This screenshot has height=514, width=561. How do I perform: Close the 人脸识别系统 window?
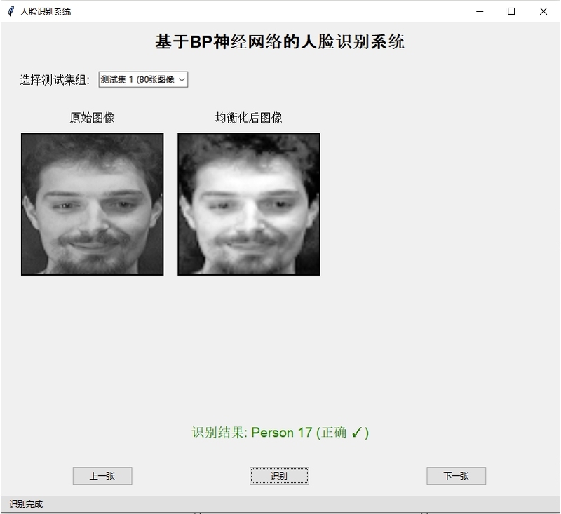click(x=543, y=11)
